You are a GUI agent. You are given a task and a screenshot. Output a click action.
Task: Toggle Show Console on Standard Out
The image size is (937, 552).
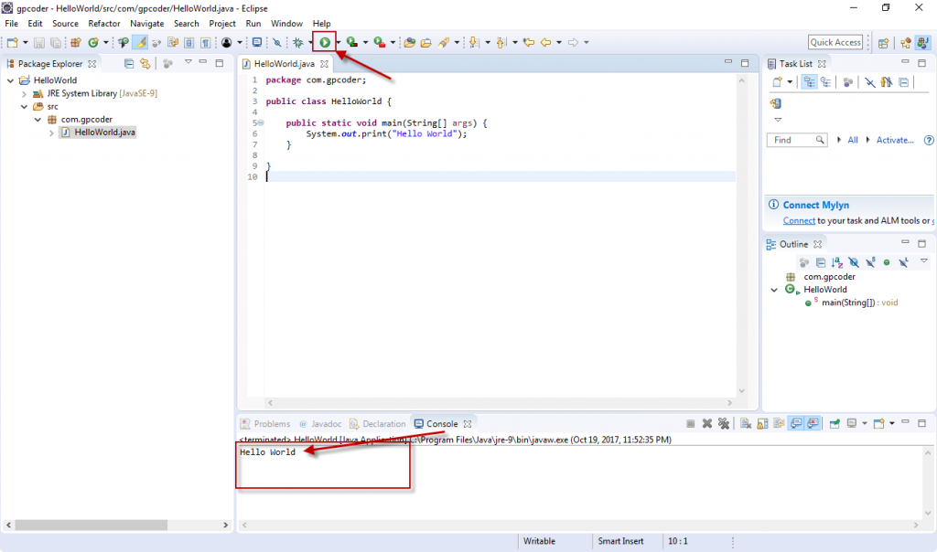(796, 424)
